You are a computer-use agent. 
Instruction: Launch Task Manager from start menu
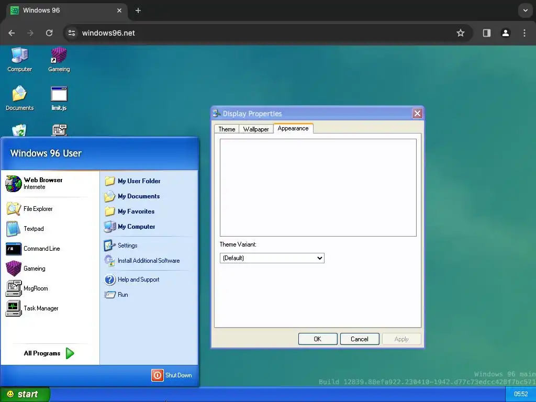[x=32, y=308]
